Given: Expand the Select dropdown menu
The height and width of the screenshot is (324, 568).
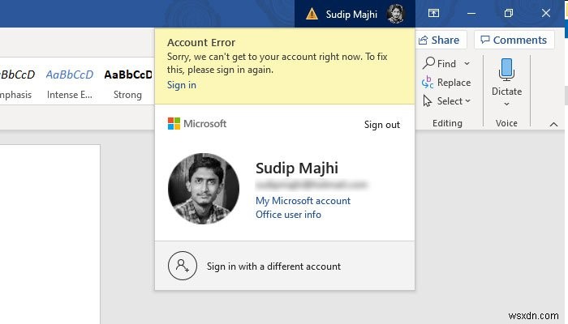Looking at the screenshot, I should 467,101.
